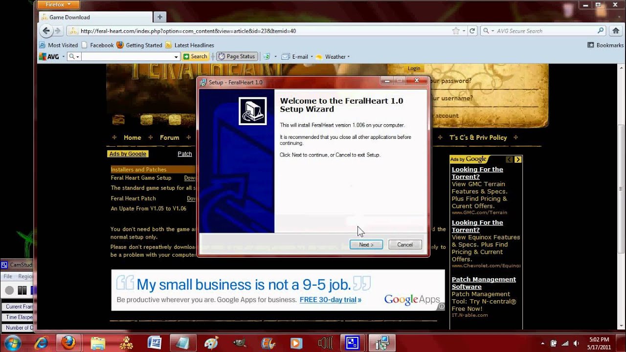The width and height of the screenshot is (626, 352).
Task: Go to the Firefox home page icon
Action: click(616, 31)
